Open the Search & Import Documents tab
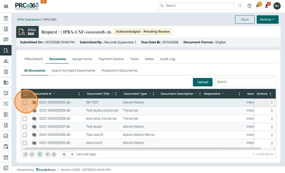The image size is (285, 173). (x=73, y=70)
